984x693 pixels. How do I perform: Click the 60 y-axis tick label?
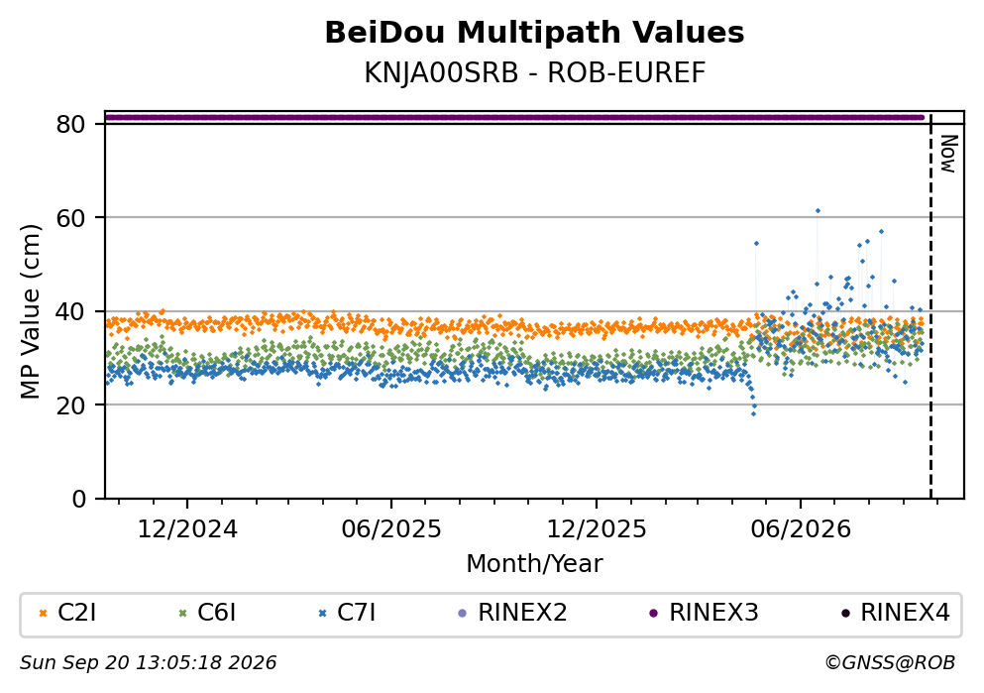tap(71, 218)
